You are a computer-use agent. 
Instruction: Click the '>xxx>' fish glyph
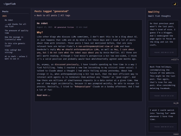tap(176, 134)
